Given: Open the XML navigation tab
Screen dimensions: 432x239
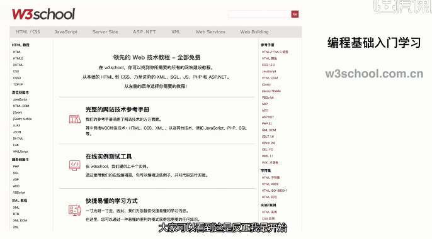Looking at the screenshot, I should pos(176,32).
